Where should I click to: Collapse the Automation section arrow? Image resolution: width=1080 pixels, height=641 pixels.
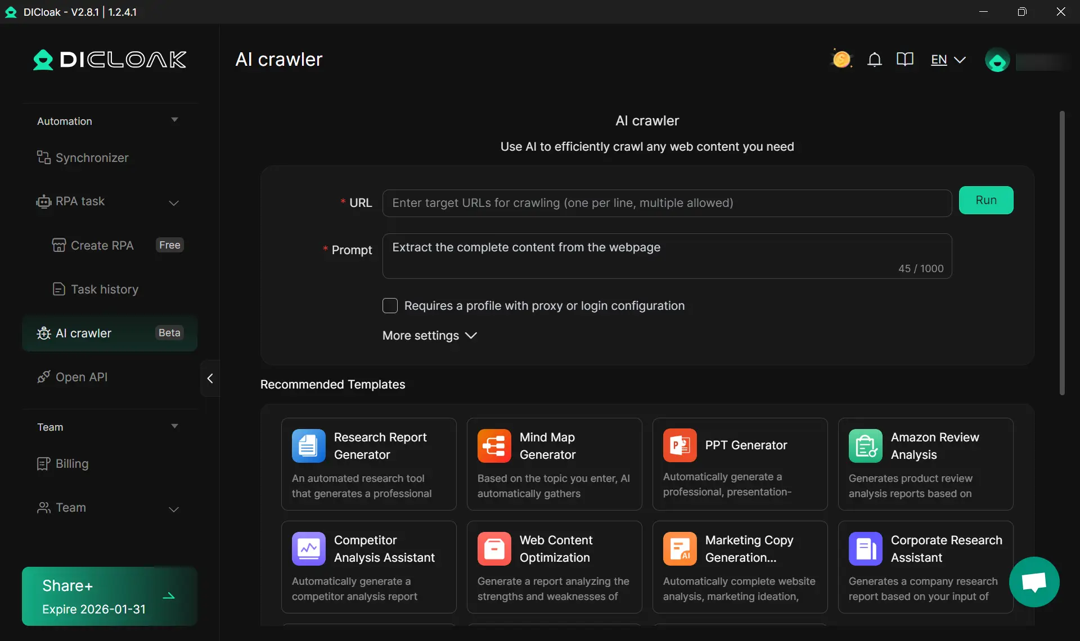point(174,120)
